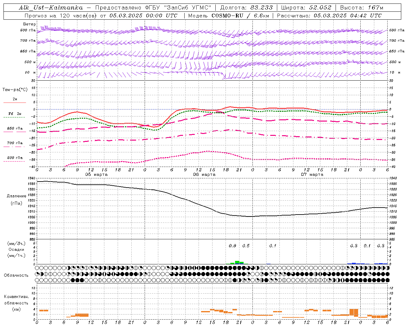Screen dimensions: 406x325
Task: Click the 10 м wind level label on left
Action: 30,72
